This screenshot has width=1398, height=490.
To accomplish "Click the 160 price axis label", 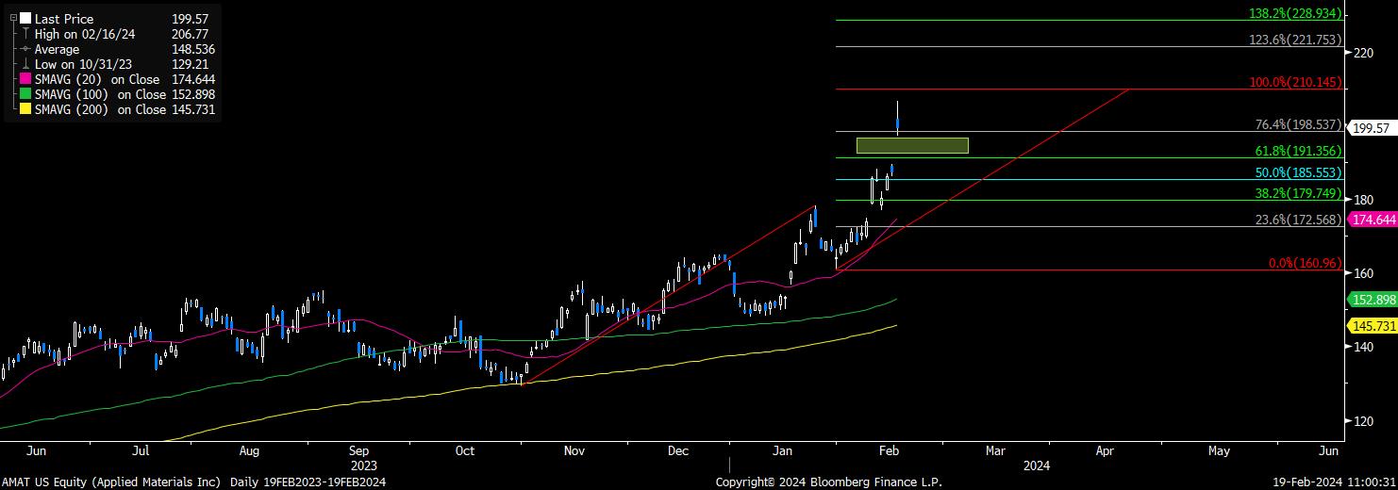I will (1363, 273).
